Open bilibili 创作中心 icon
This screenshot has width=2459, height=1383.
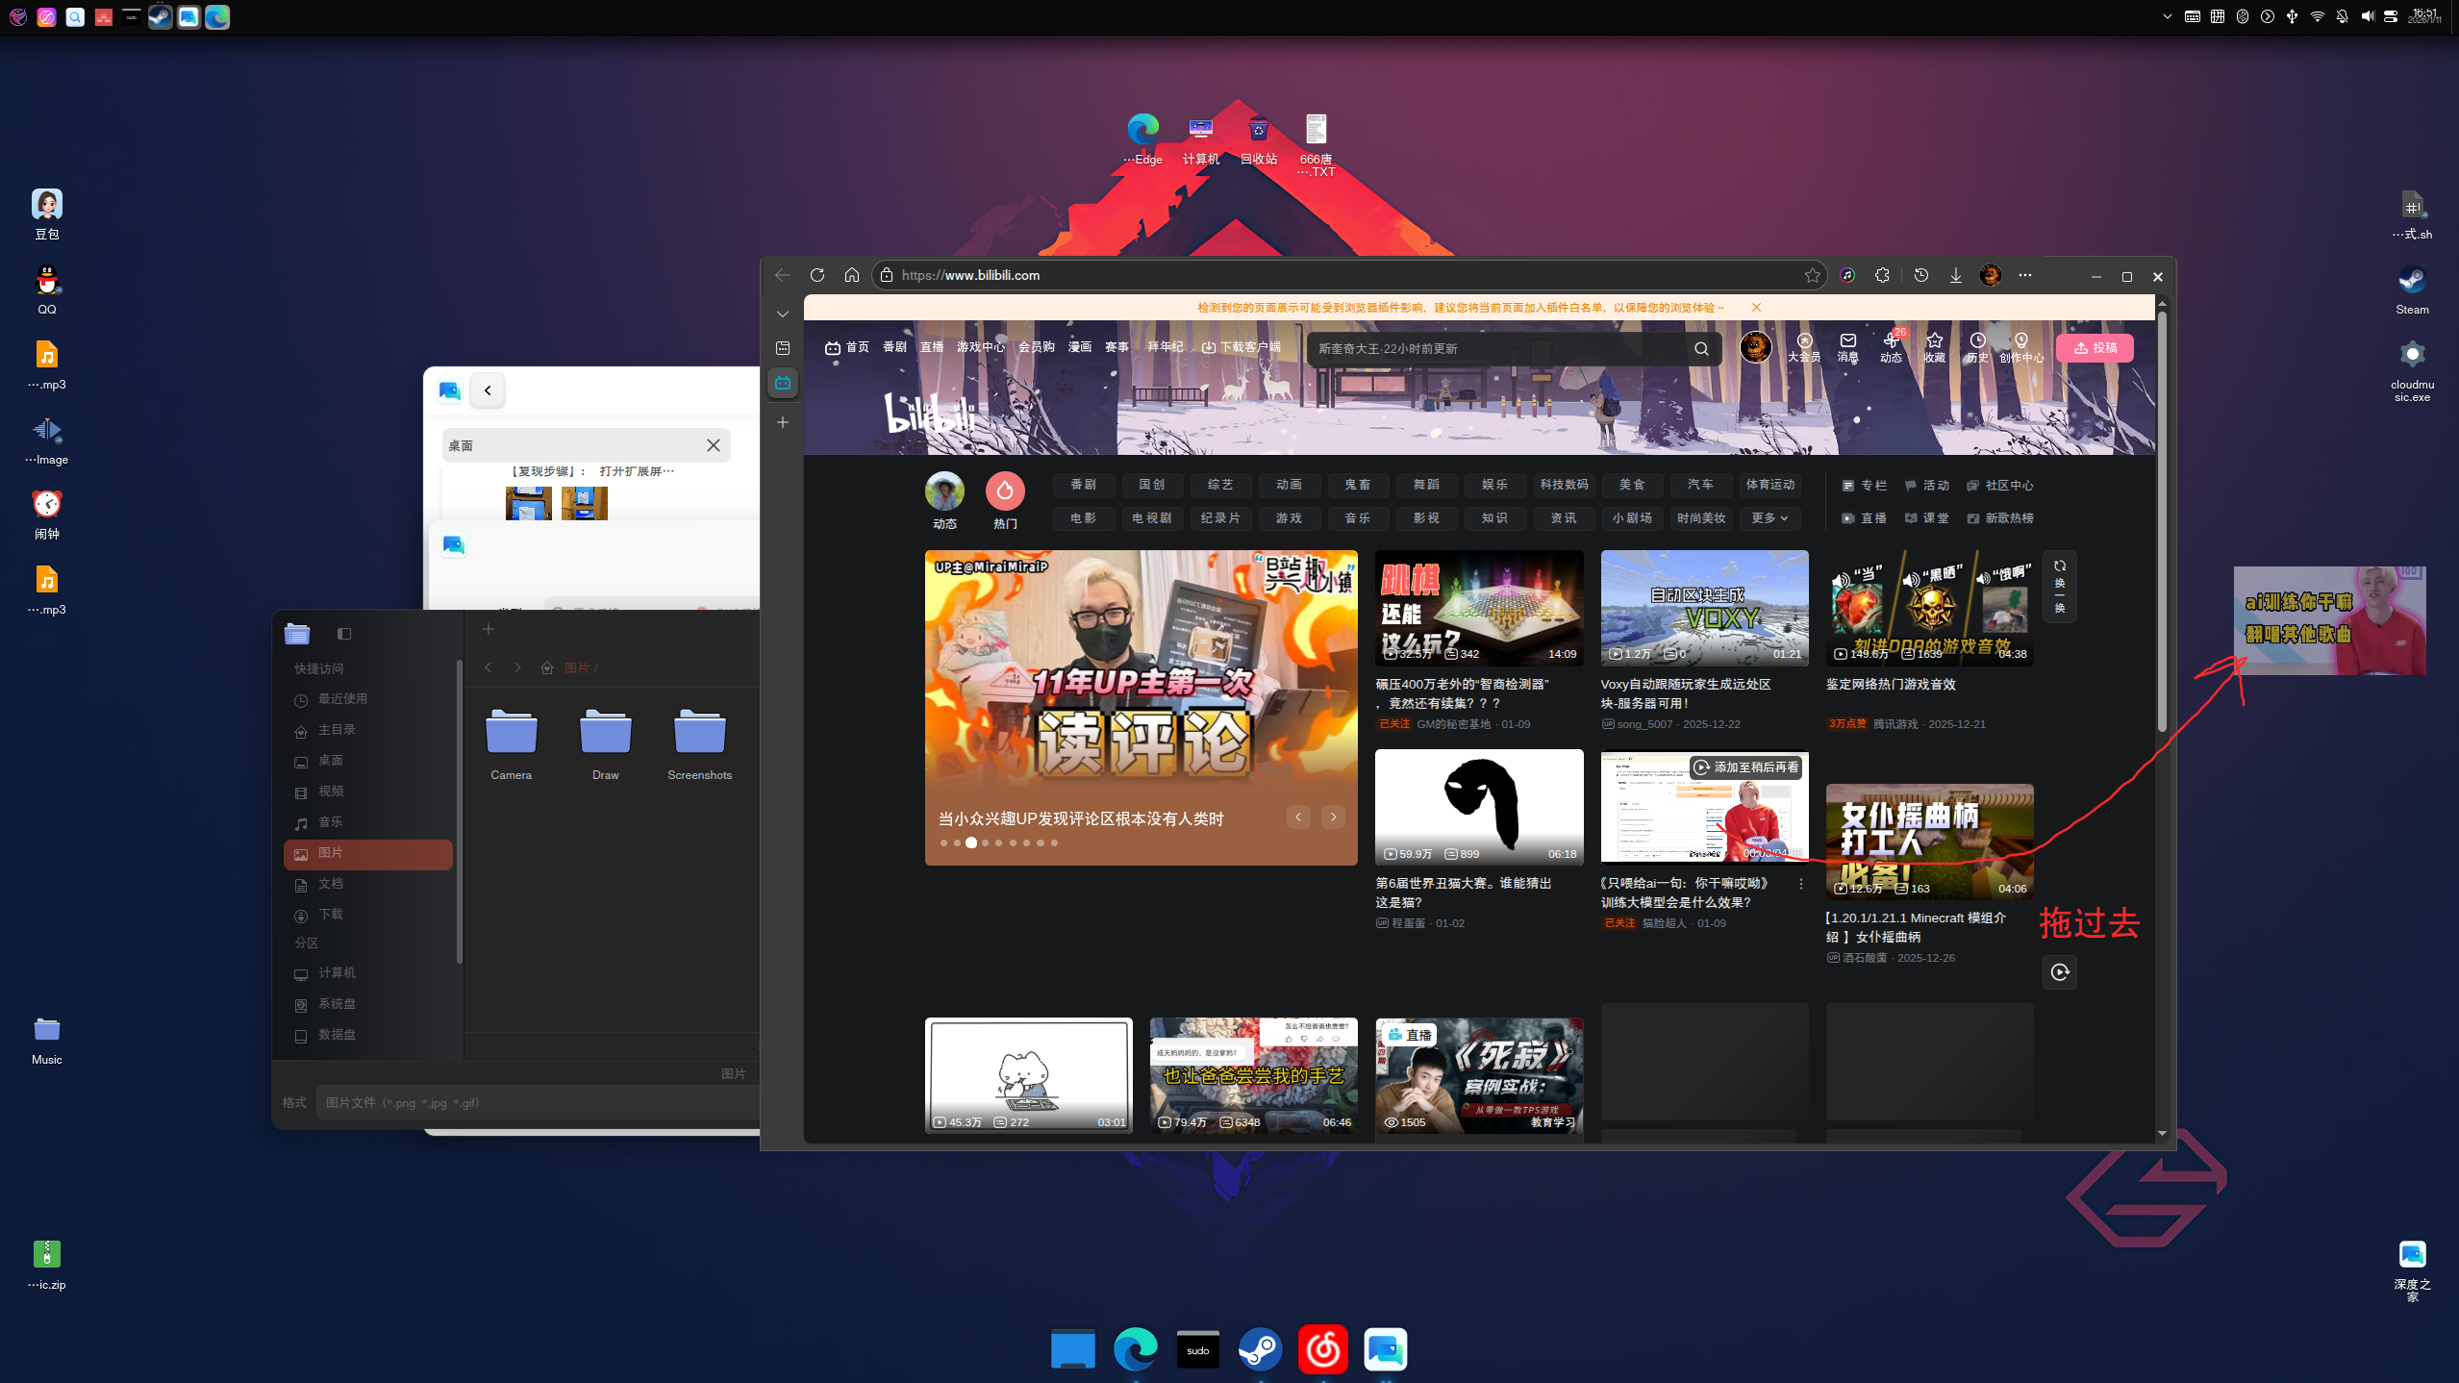click(2020, 347)
